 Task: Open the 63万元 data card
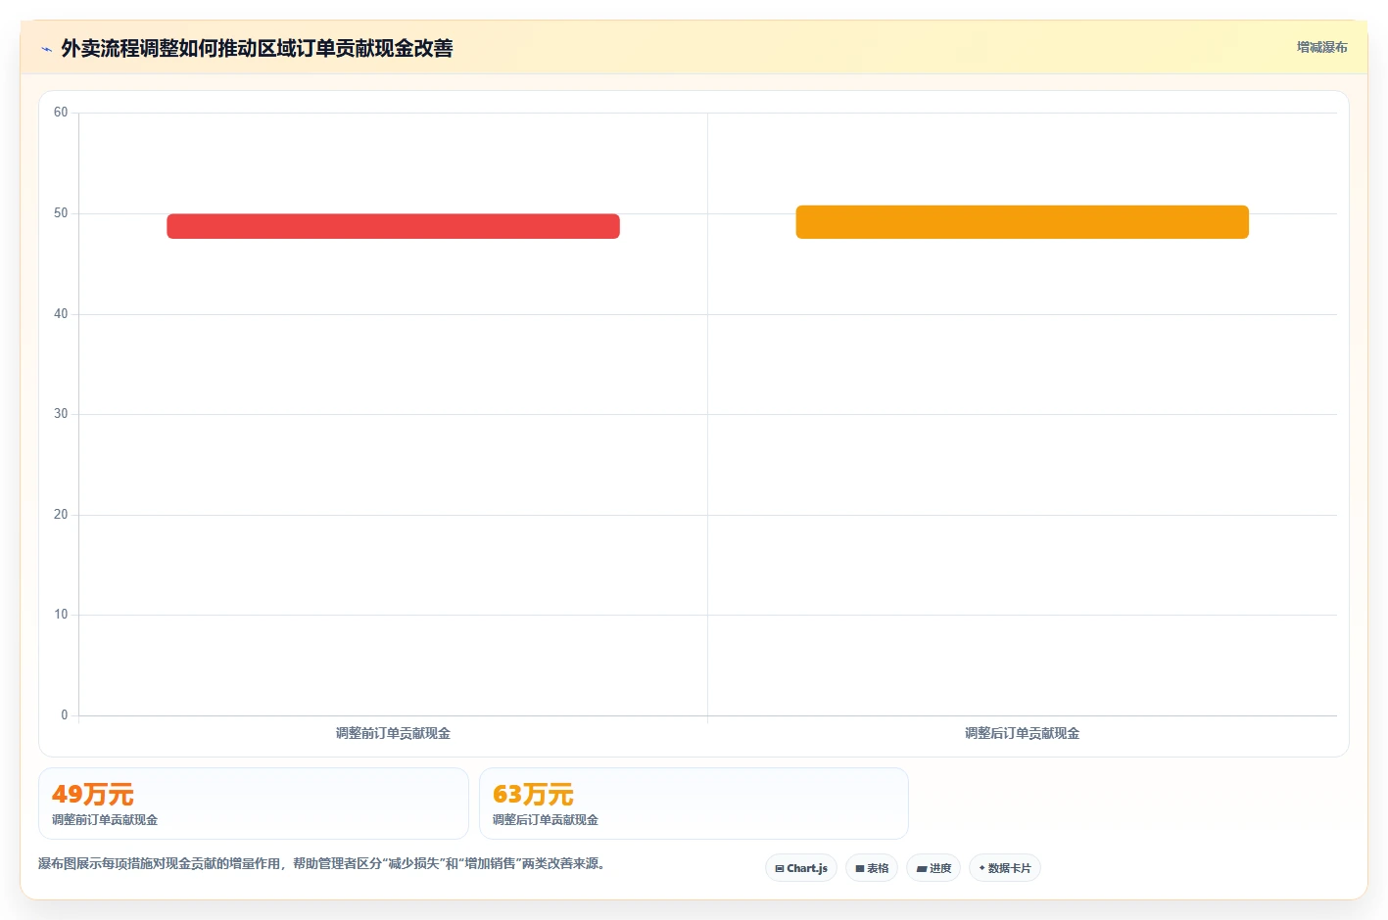tap(694, 804)
